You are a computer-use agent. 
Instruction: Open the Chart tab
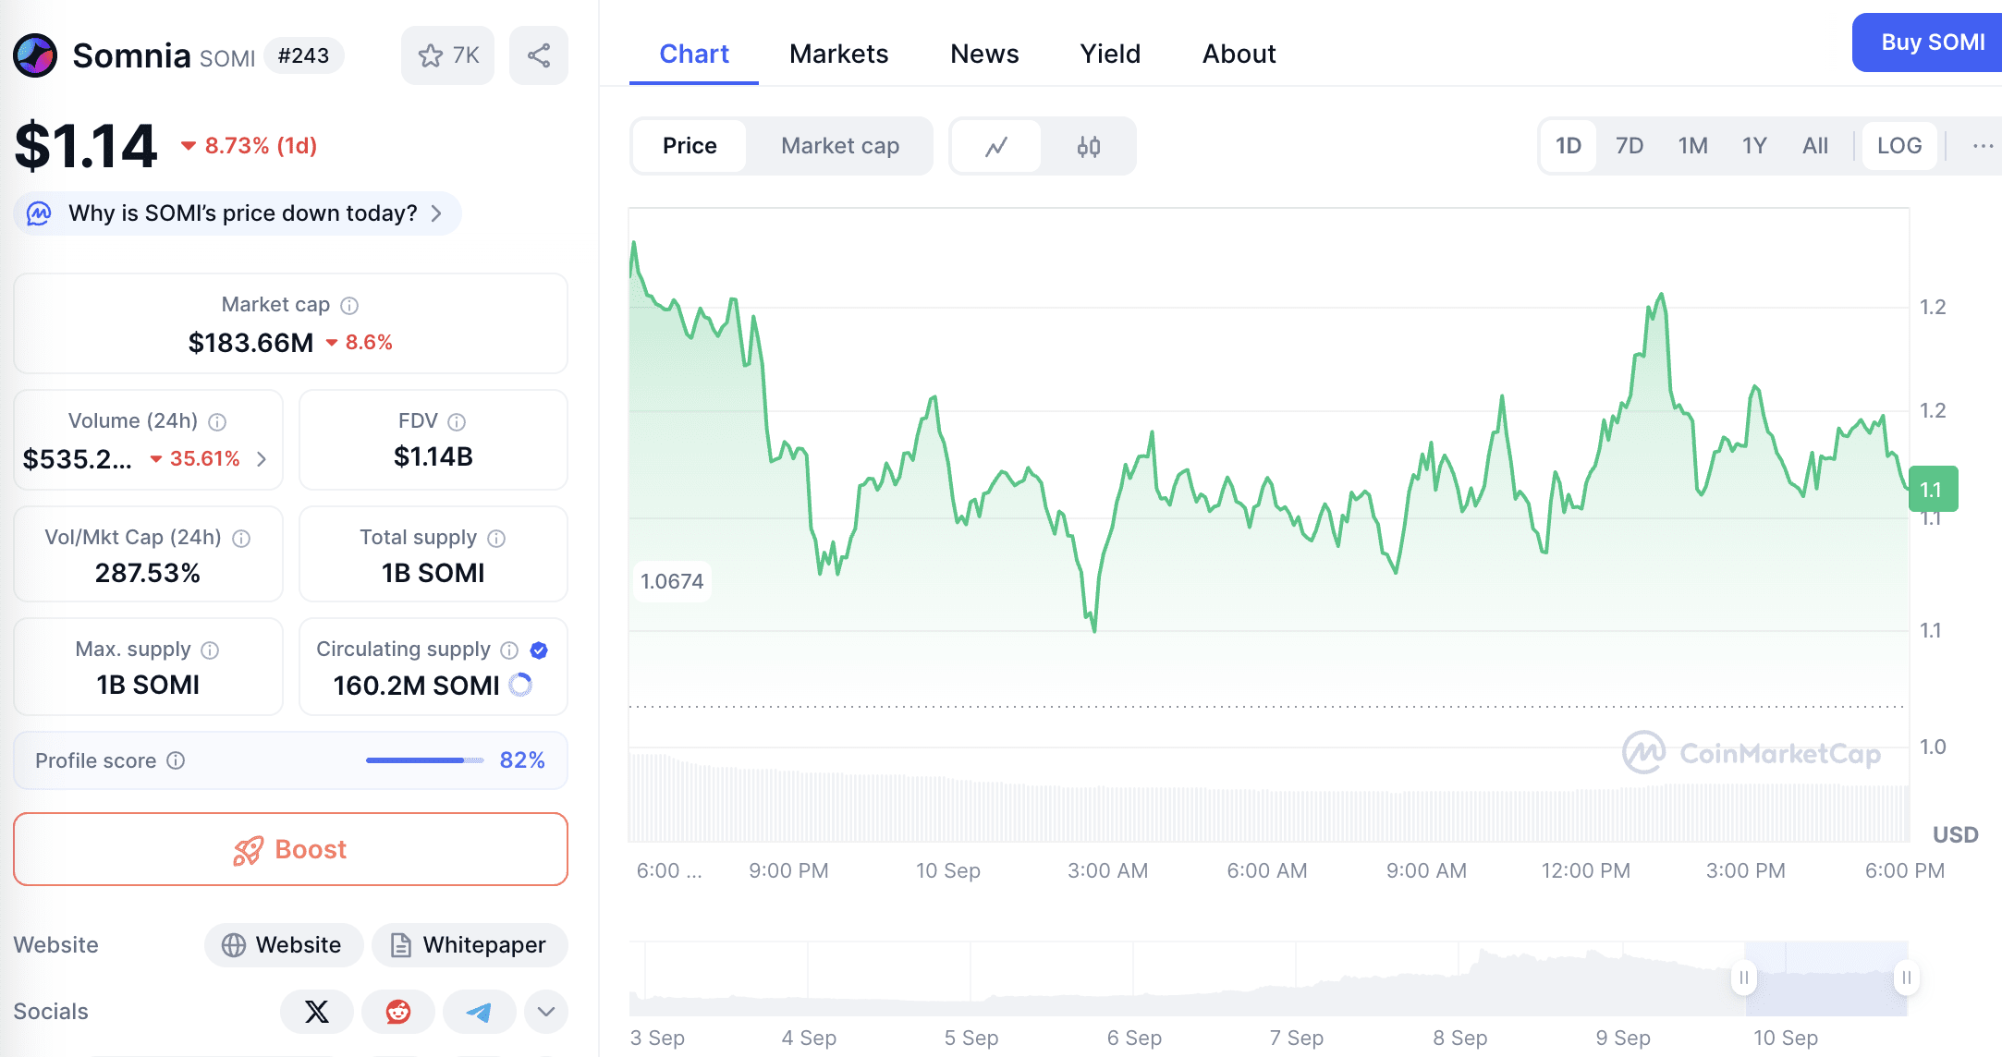pos(694,54)
